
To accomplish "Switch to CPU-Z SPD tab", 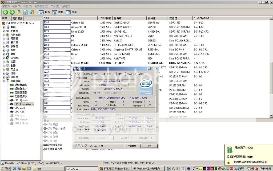I will coord(120,74).
